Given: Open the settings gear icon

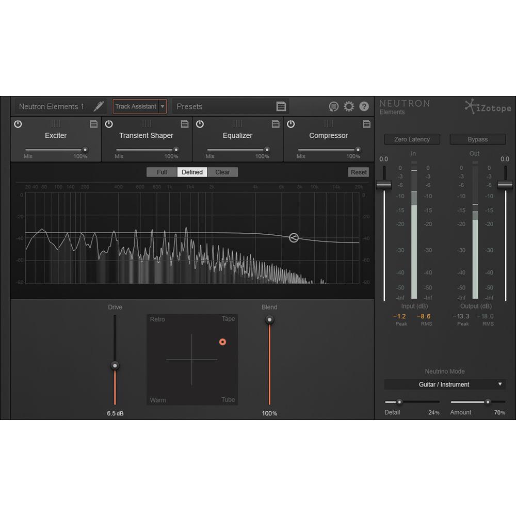Looking at the screenshot, I should pos(349,106).
